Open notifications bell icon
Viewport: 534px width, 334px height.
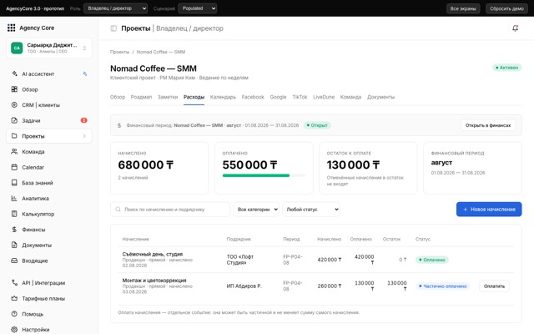(516, 28)
